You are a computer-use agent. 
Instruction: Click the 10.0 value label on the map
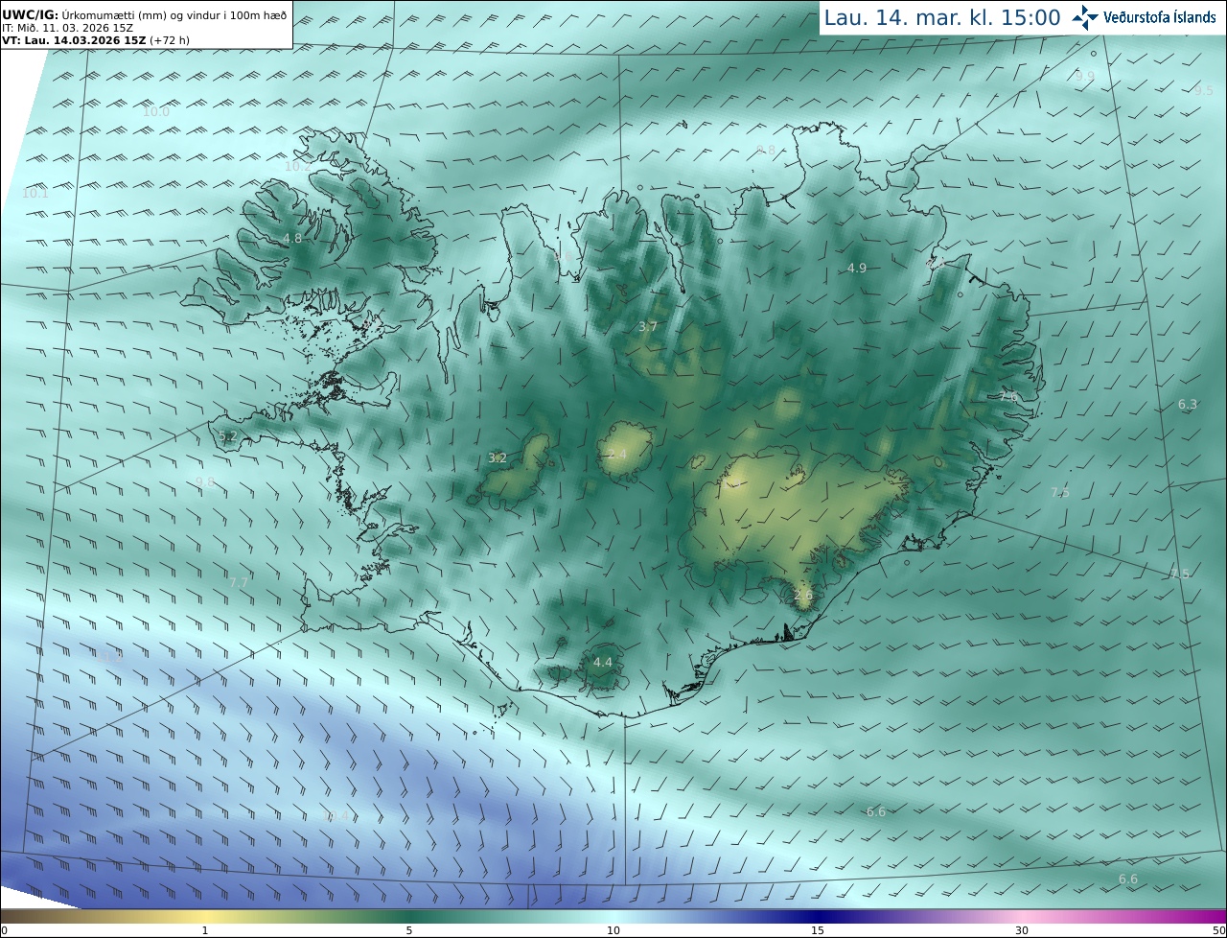pos(155,111)
